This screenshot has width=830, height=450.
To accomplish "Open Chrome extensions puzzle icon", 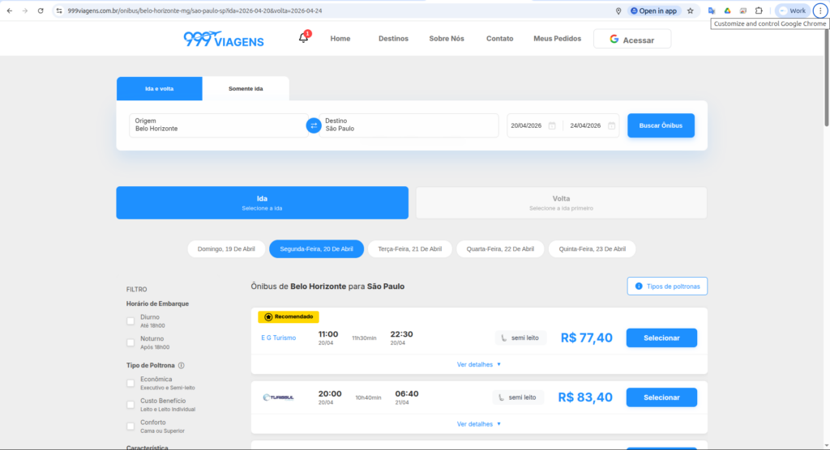I will [x=759, y=11].
